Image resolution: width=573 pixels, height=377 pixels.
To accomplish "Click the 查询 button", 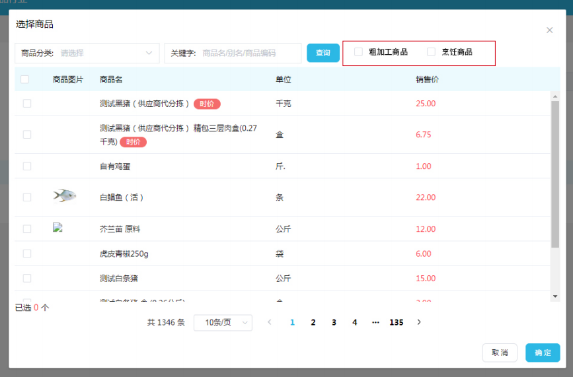I will point(323,53).
